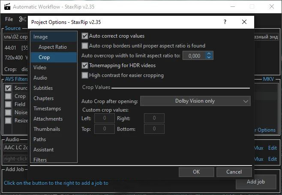Click the scissors icon in main window

pyautogui.click(x=23, y=19)
